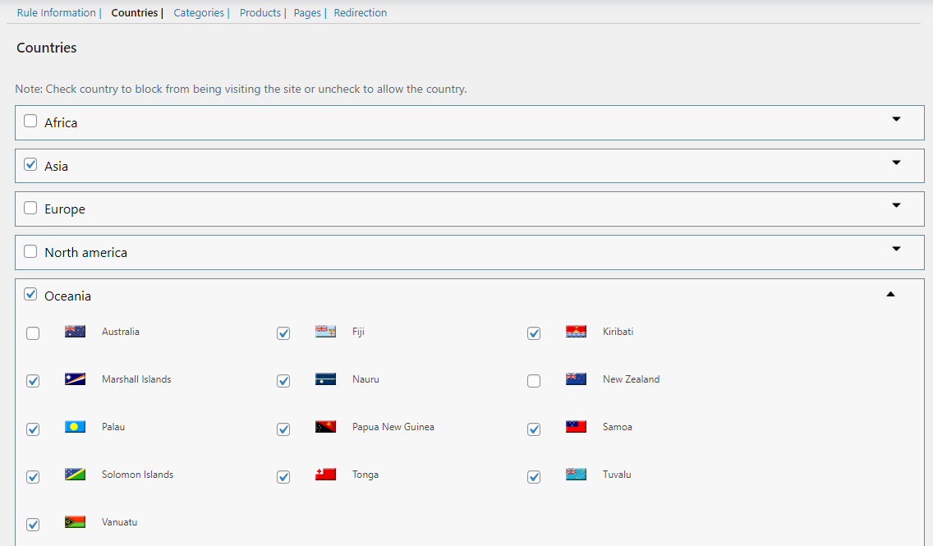Image resolution: width=933 pixels, height=546 pixels.
Task: Click the Vanuatu country name
Action: pos(119,521)
